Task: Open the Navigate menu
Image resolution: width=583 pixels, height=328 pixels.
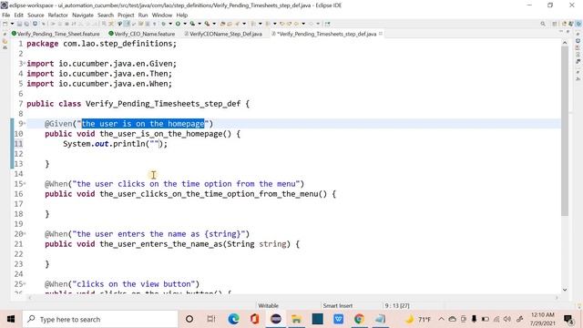Action: click(83, 15)
